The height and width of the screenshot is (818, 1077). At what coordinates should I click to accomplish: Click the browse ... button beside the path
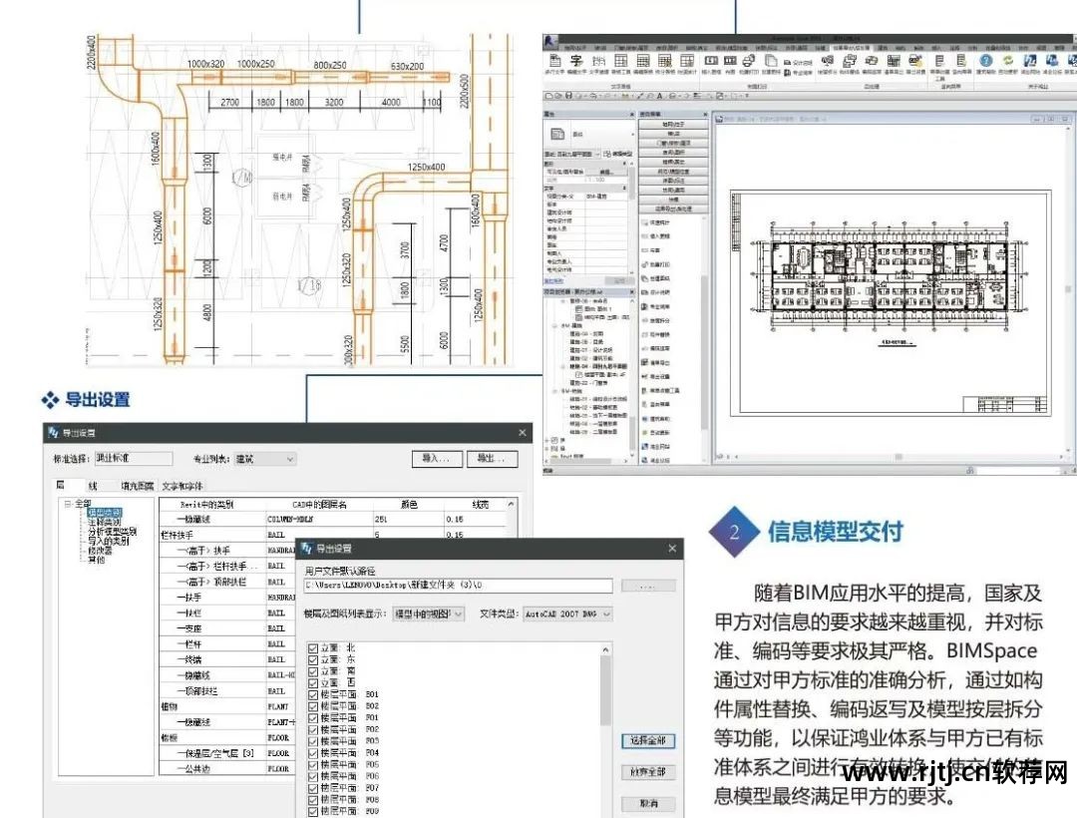pos(648,586)
